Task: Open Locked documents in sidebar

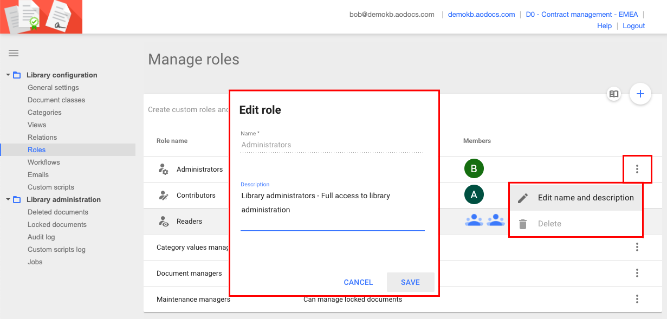Action: click(x=57, y=225)
